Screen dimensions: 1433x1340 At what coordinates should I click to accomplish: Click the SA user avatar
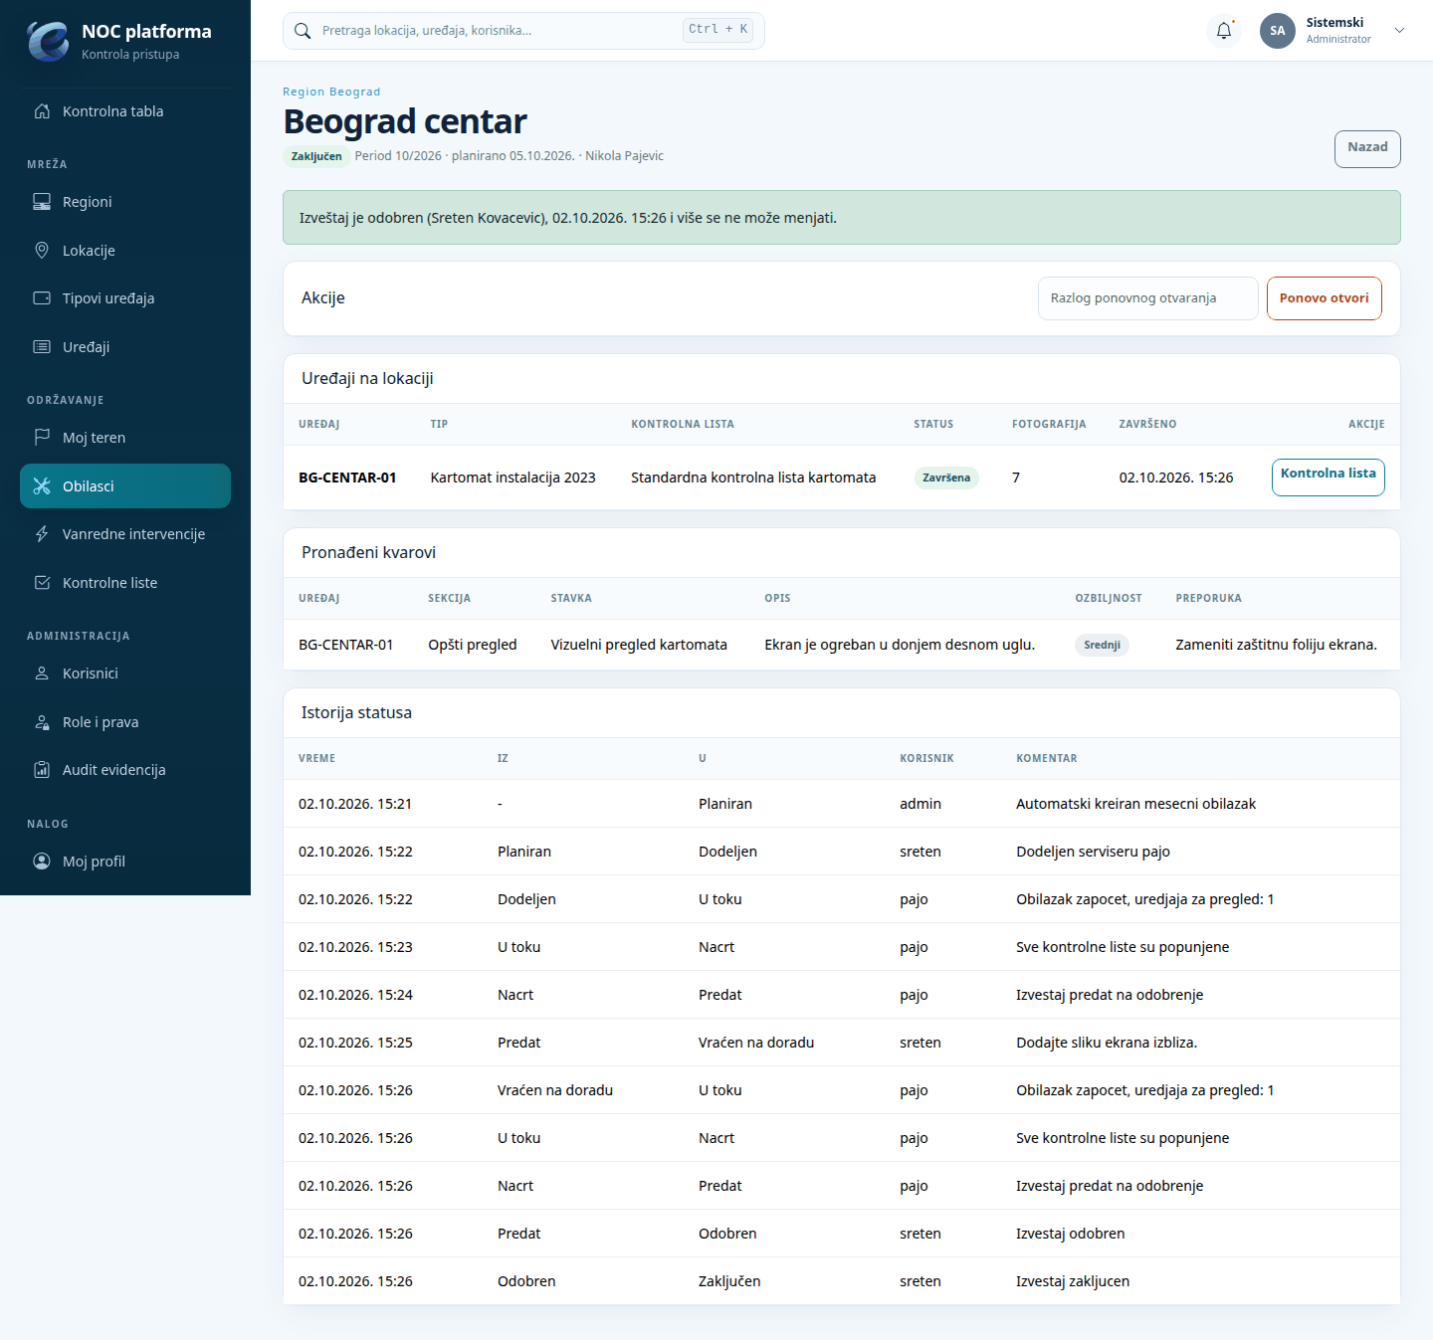click(1278, 31)
